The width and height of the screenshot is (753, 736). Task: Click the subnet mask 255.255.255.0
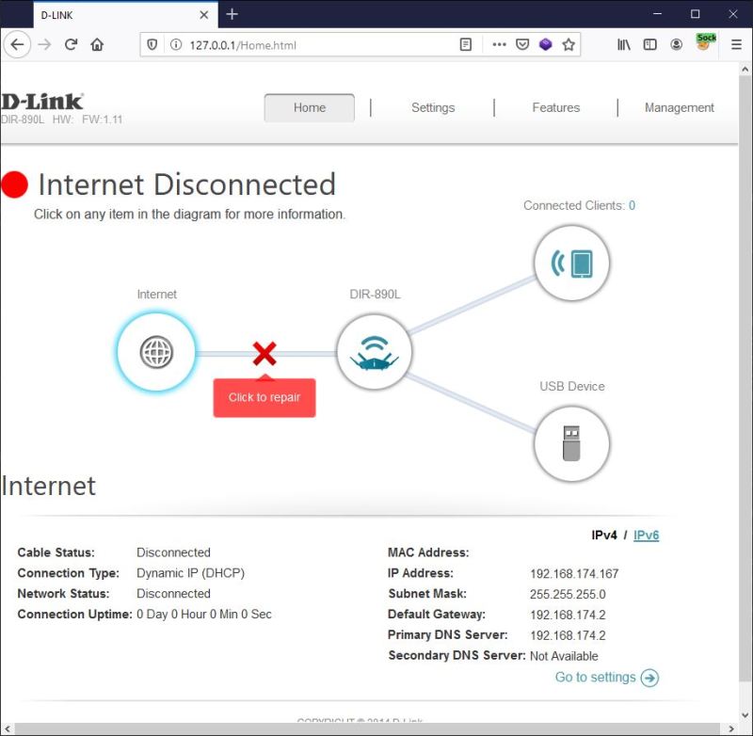(568, 595)
